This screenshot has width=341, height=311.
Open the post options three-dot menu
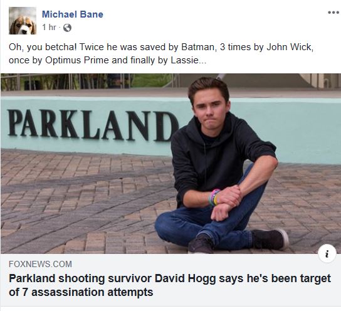coord(333,13)
